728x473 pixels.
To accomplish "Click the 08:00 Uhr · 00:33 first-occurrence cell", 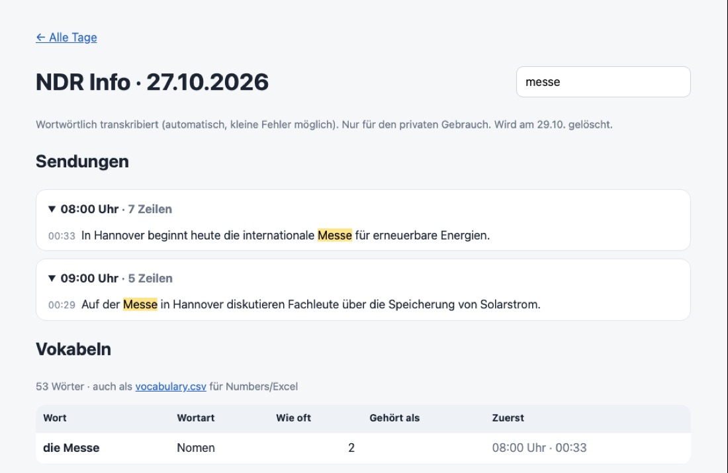I will (539, 448).
